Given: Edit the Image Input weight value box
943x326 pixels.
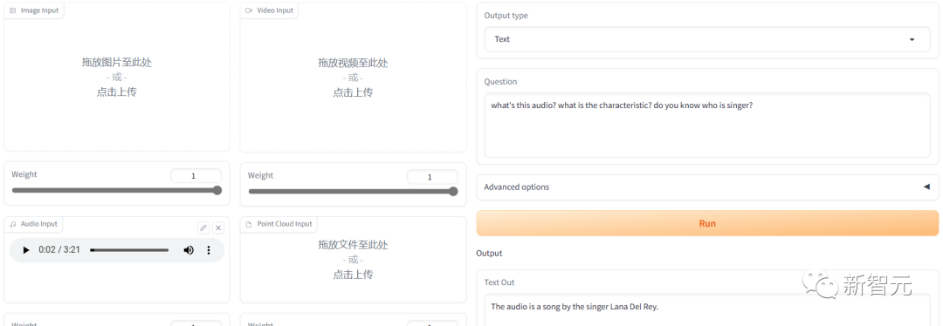Looking at the screenshot, I should pyautogui.click(x=196, y=176).
